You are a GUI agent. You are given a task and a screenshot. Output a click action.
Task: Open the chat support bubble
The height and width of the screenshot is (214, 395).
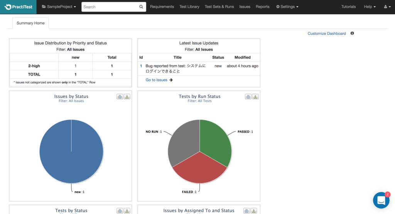[381, 200]
